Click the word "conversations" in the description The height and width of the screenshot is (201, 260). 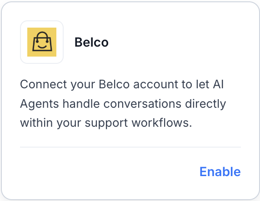(x=142, y=104)
